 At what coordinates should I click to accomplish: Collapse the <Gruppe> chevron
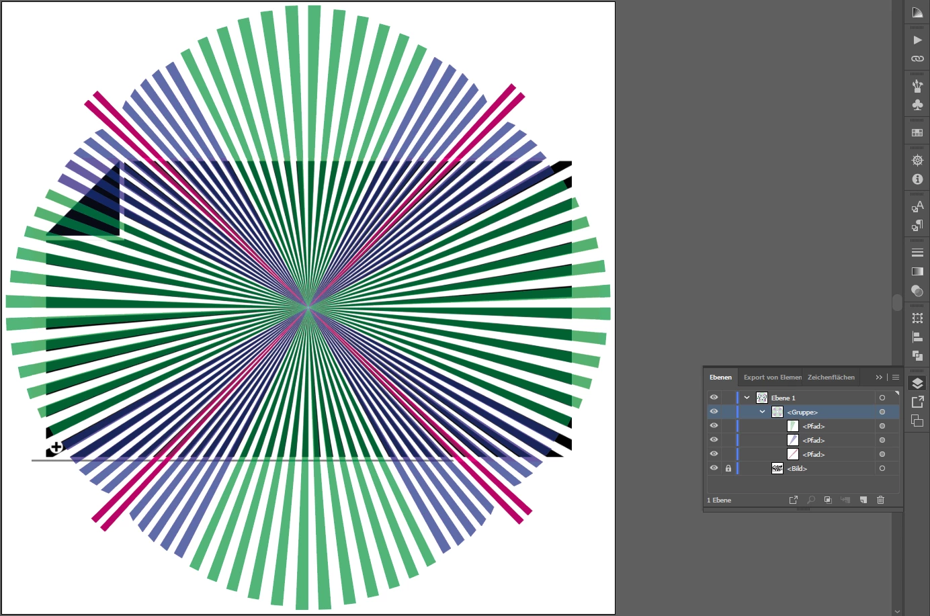coord(762,412)
